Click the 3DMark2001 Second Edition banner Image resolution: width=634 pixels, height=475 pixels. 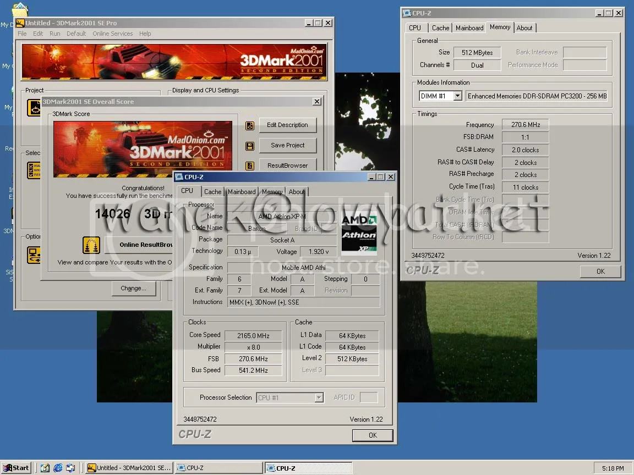tap(174, 62)
